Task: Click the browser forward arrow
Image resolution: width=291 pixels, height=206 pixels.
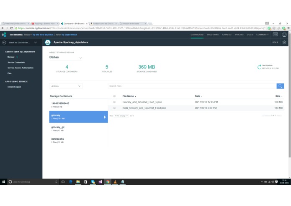Action: coord(7,28)
